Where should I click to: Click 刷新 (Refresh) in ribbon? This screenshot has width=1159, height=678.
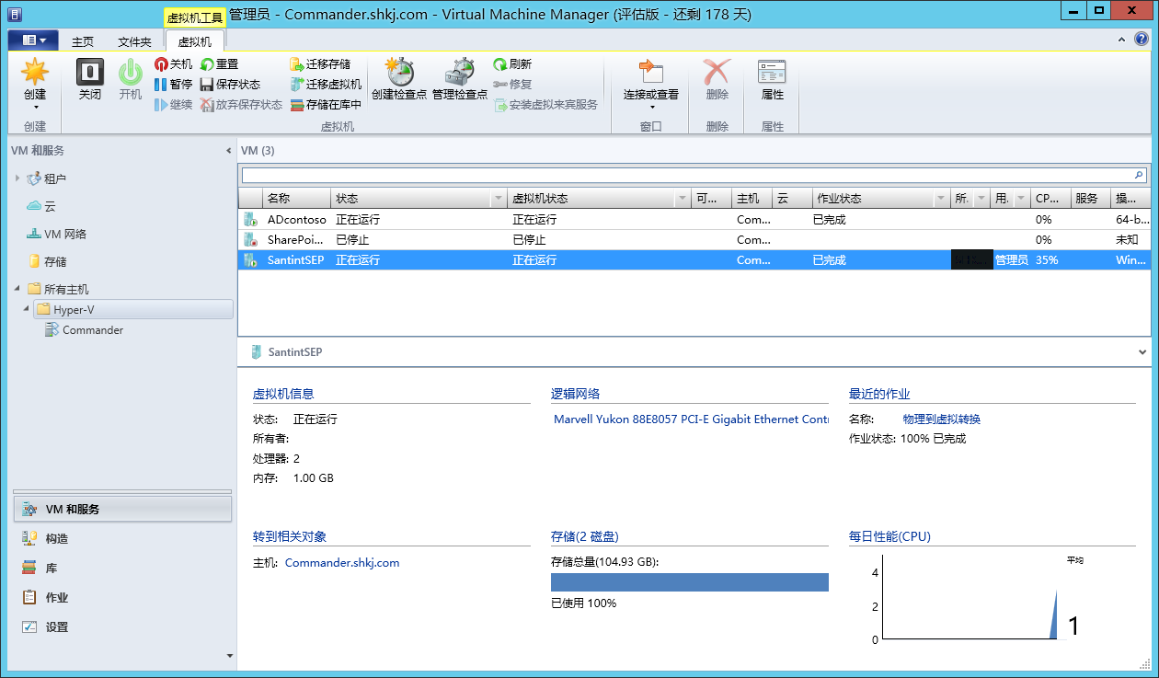(512, 64)
